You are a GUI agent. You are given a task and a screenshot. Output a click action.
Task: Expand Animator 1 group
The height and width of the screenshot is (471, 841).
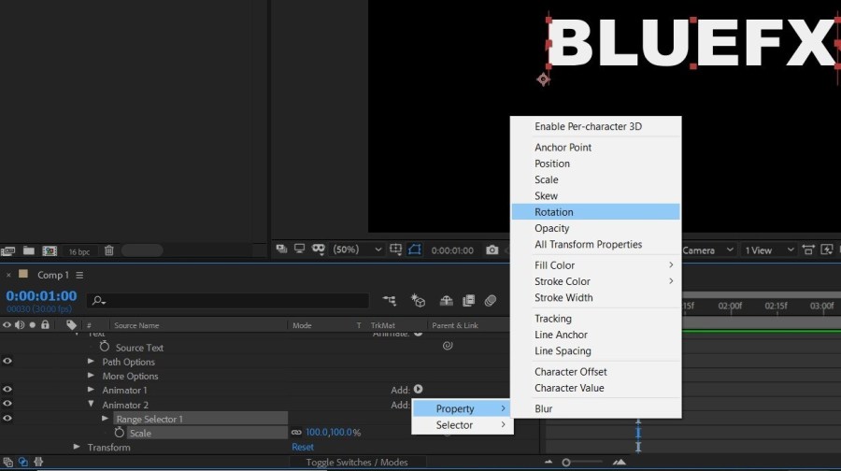(91, 390)
